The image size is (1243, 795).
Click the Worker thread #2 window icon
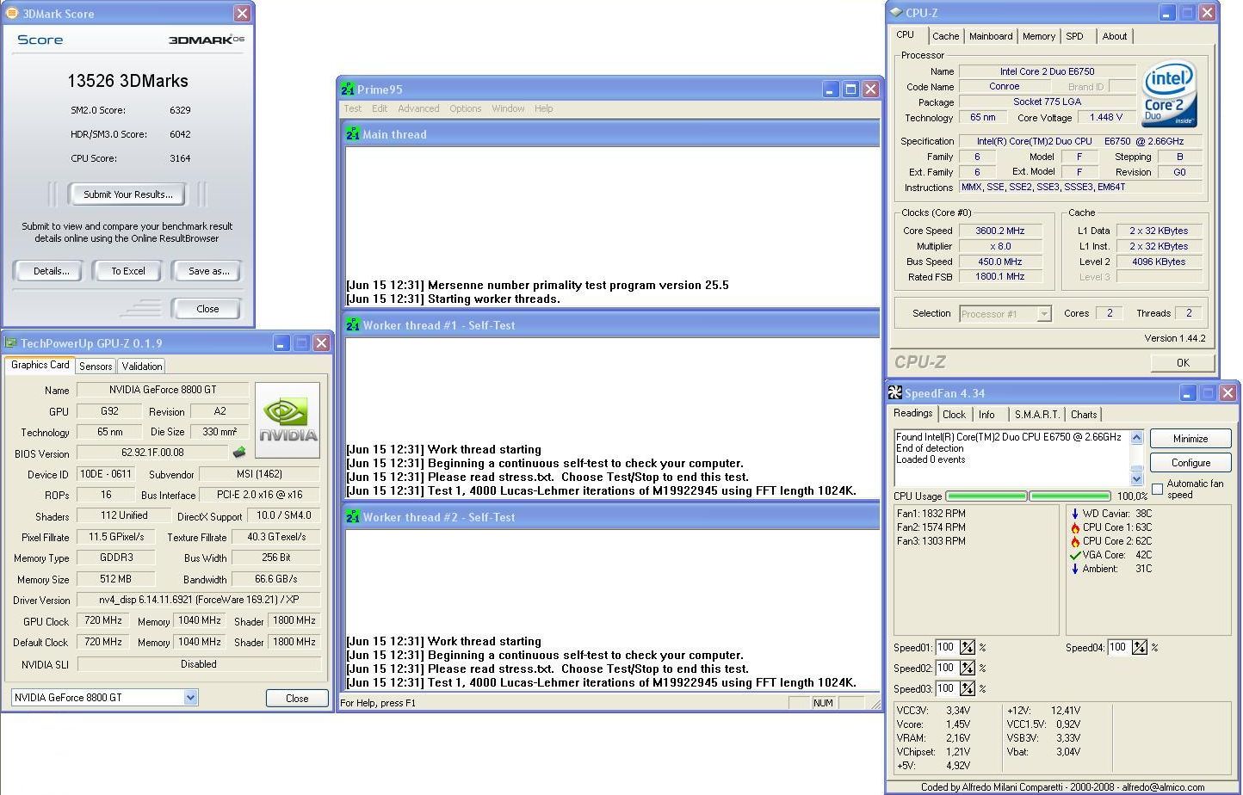(x=353, y=516)
